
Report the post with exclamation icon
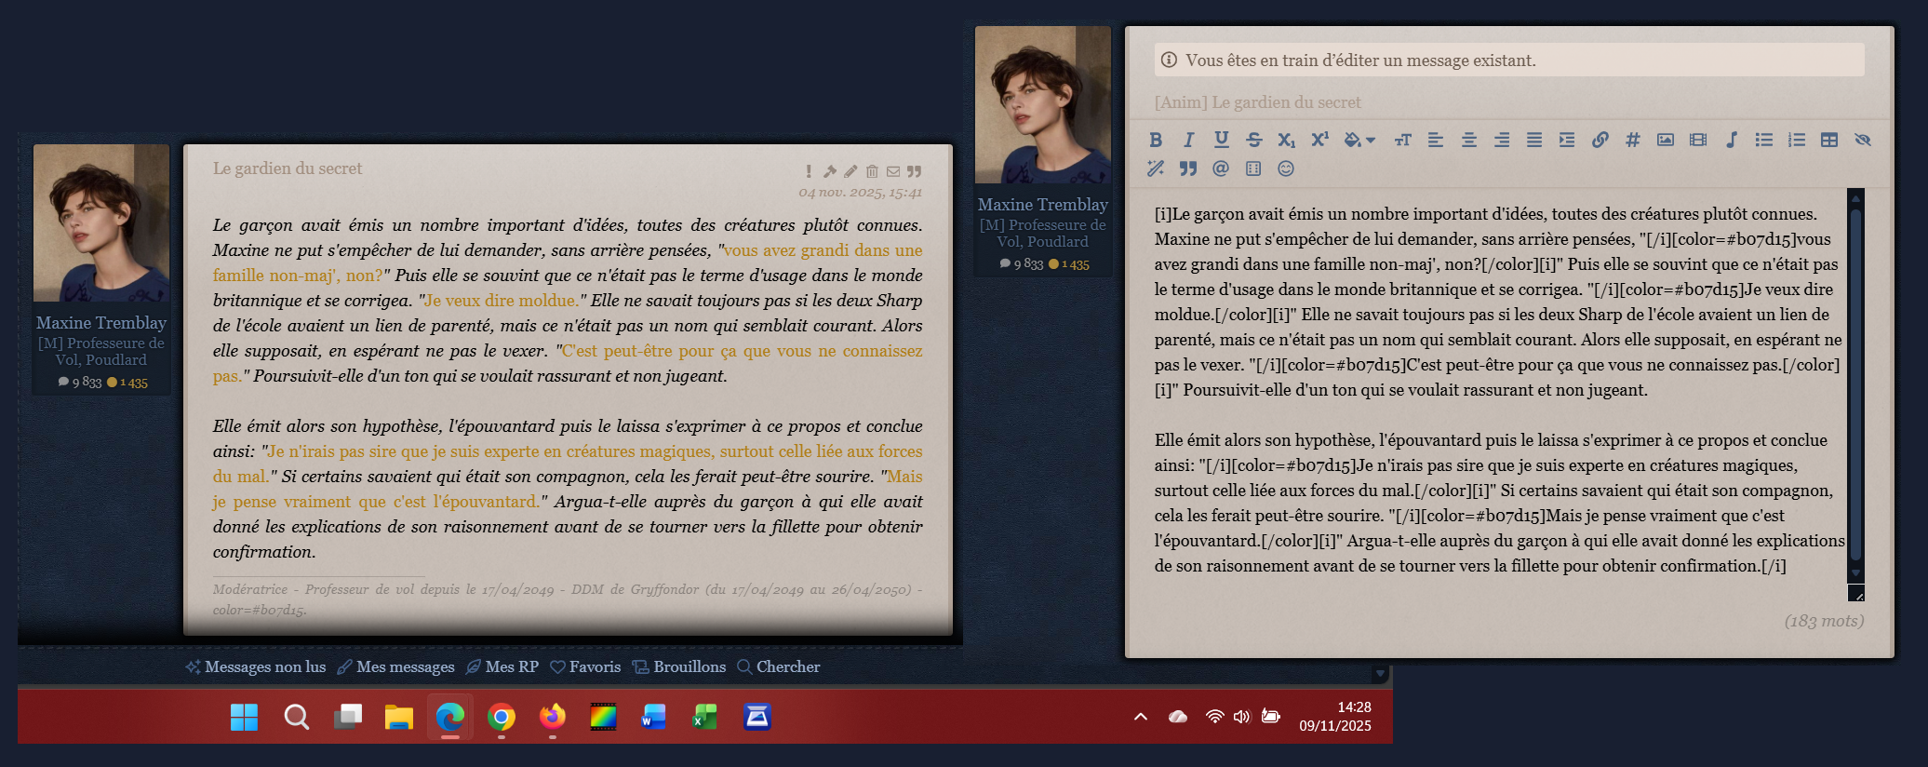click(x=809, y=171)
